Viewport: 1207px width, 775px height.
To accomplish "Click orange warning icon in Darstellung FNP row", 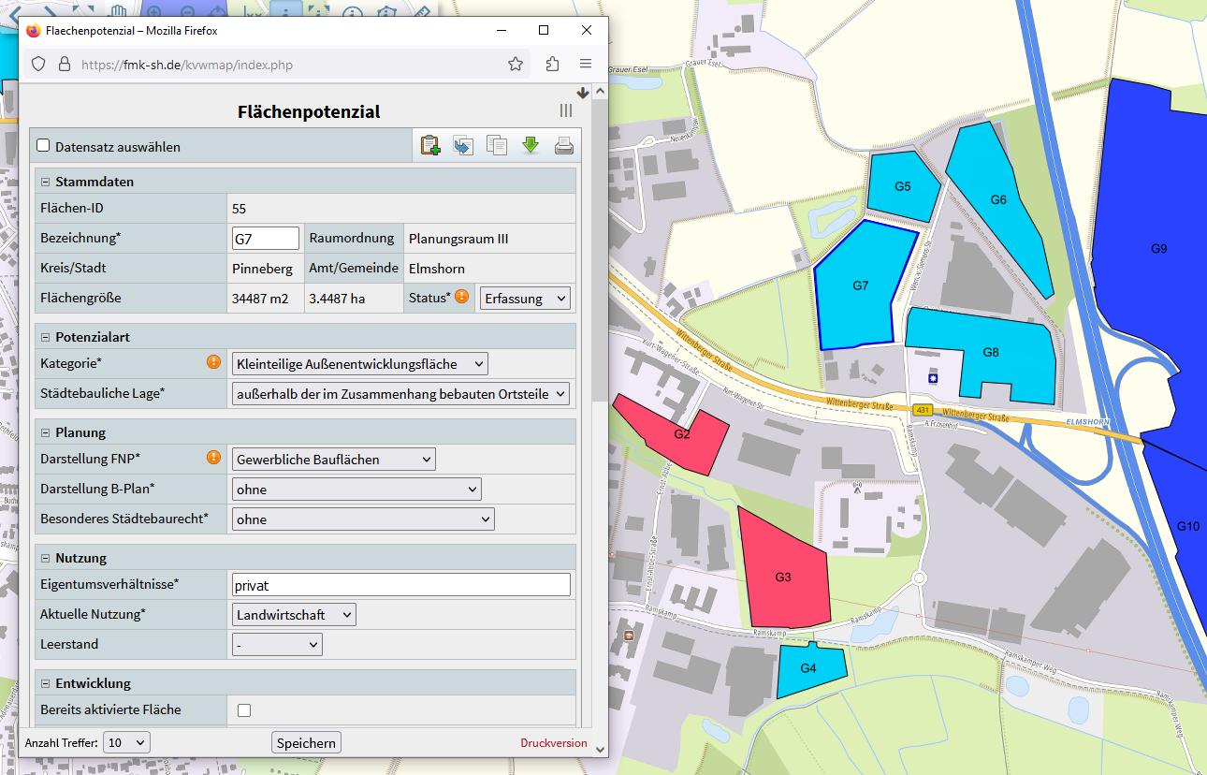I will (x=214, y=458).
